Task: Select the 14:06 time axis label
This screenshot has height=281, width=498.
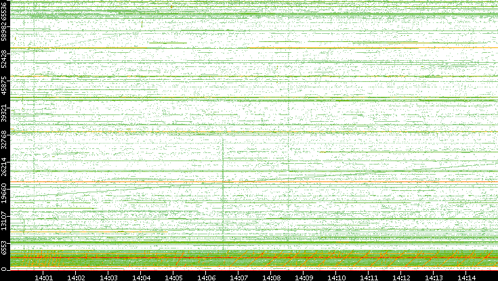Action: pos(207,276)
